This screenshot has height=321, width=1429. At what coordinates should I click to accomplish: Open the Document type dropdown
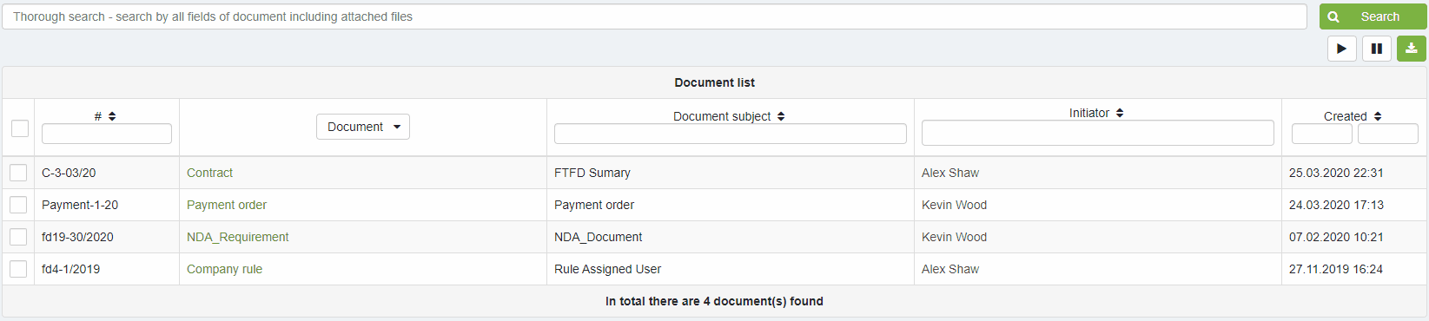363,127
